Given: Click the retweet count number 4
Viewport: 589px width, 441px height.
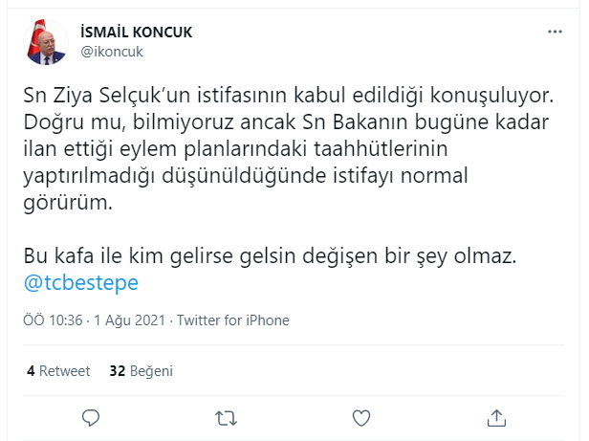Looking at the screenshot, I should pos(31,370).
